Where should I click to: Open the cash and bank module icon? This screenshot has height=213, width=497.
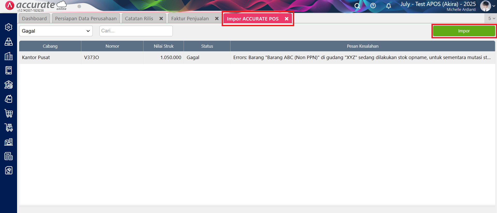[9, 84]
